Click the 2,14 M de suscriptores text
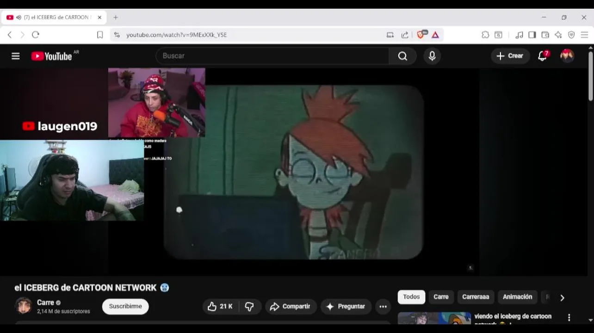Image resolution: width=594 pixels, height=333 pixels. 63,311
